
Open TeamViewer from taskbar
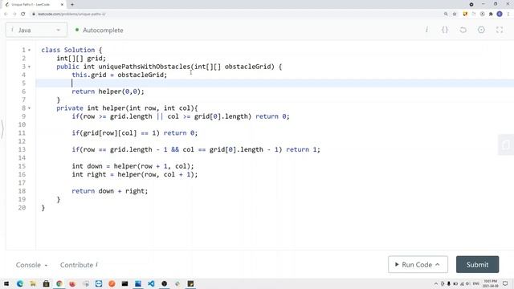coord(99,283)
